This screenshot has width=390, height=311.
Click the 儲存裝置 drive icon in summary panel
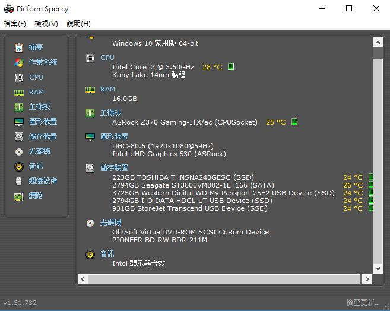click(90, 168)
